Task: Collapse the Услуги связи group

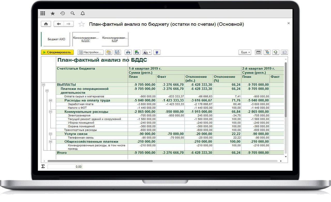Action: tap(50, 134)
